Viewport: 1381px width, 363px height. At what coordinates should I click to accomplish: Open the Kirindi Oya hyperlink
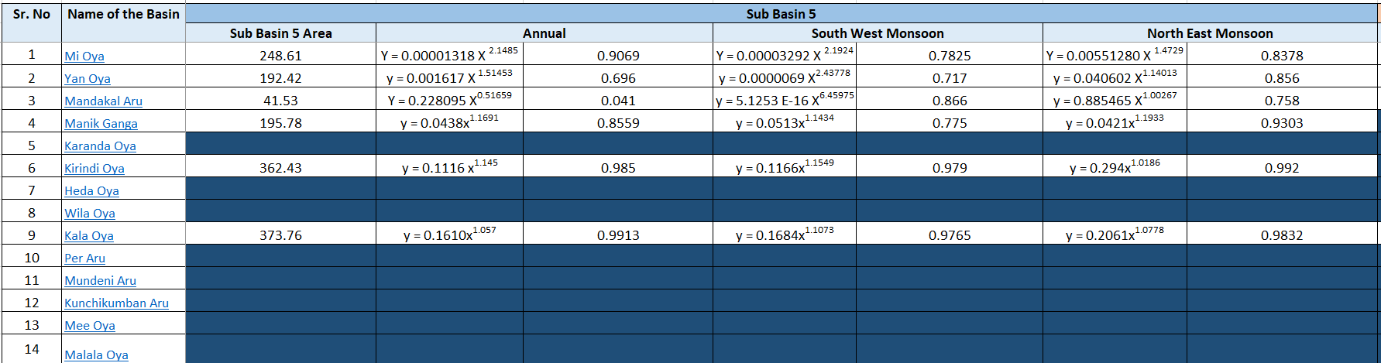pyautogui.click(x=94, y=168)
